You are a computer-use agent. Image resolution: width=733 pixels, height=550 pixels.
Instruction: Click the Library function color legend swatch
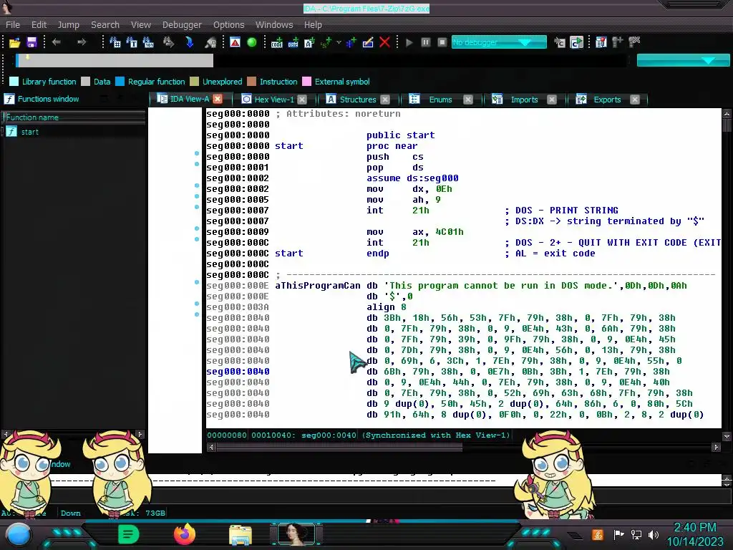14,82
